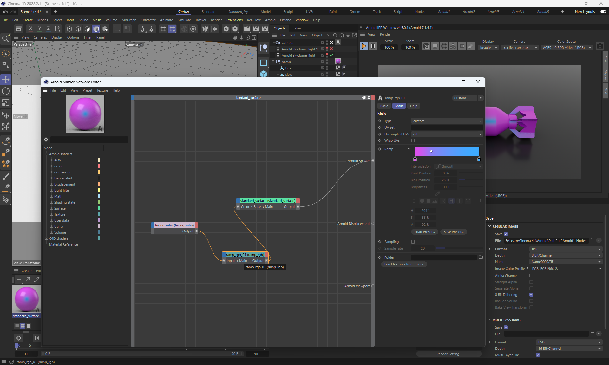Select the facing_ratio node in graph

coord(174,225)
